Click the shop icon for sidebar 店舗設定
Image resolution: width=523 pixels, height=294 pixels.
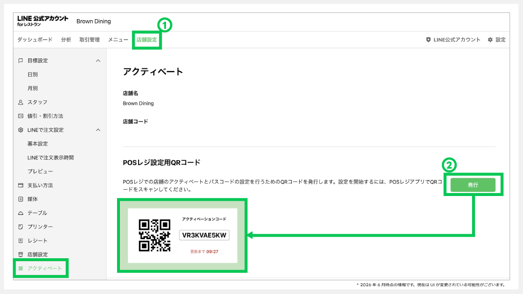point(21,255)
